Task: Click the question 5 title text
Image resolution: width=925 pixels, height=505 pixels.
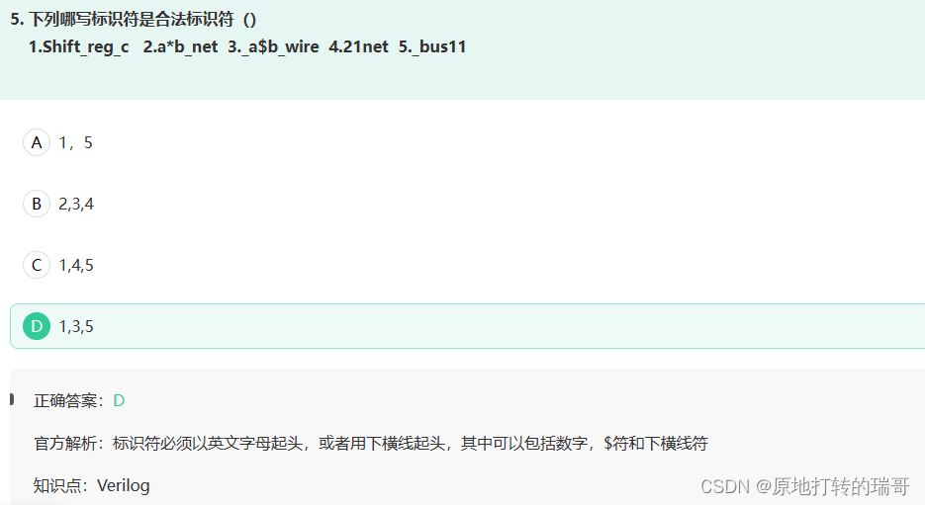Action: coord(134,20)
